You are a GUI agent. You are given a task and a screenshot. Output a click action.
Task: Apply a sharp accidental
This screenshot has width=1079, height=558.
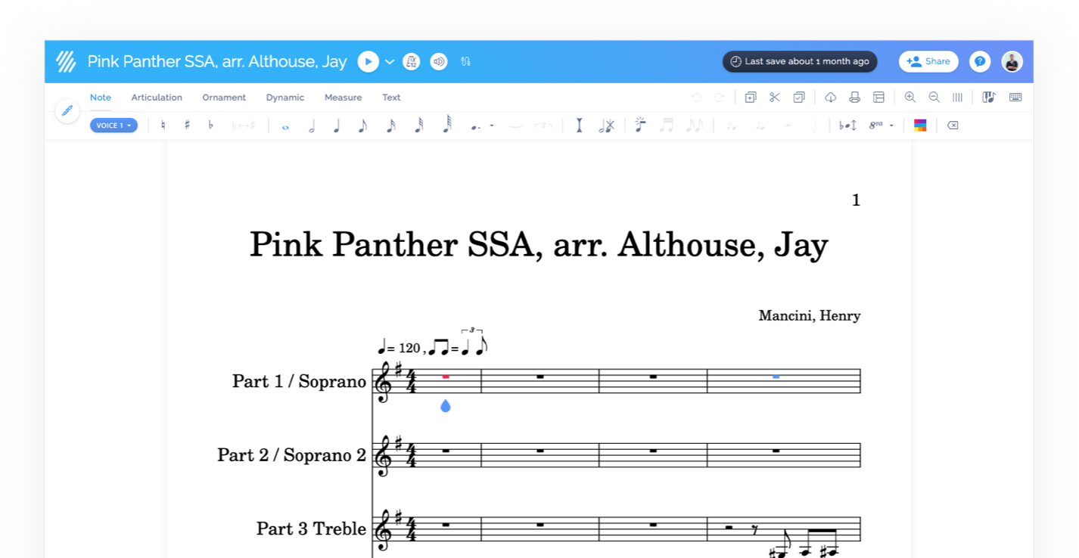[187, 126]
